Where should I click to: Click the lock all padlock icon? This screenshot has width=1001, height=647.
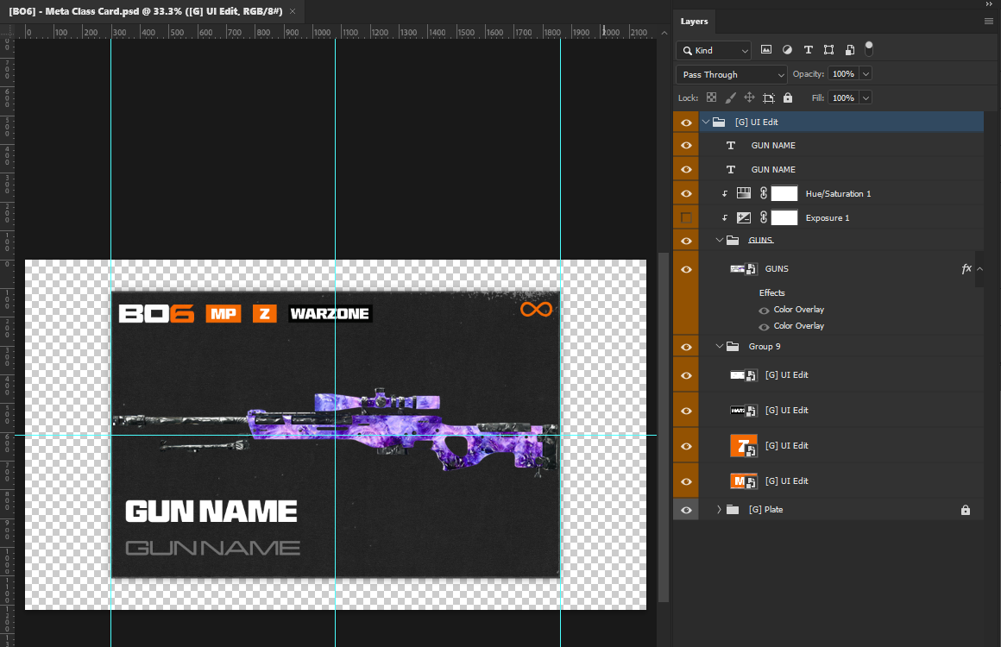click(x=787, y=98)
